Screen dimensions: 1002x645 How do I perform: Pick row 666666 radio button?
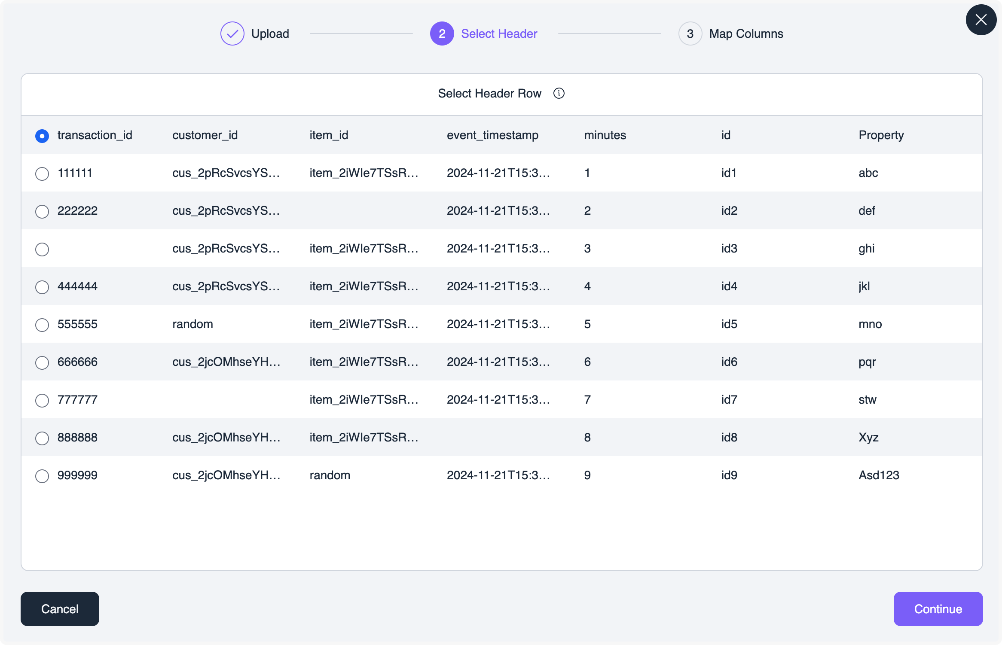42,363
